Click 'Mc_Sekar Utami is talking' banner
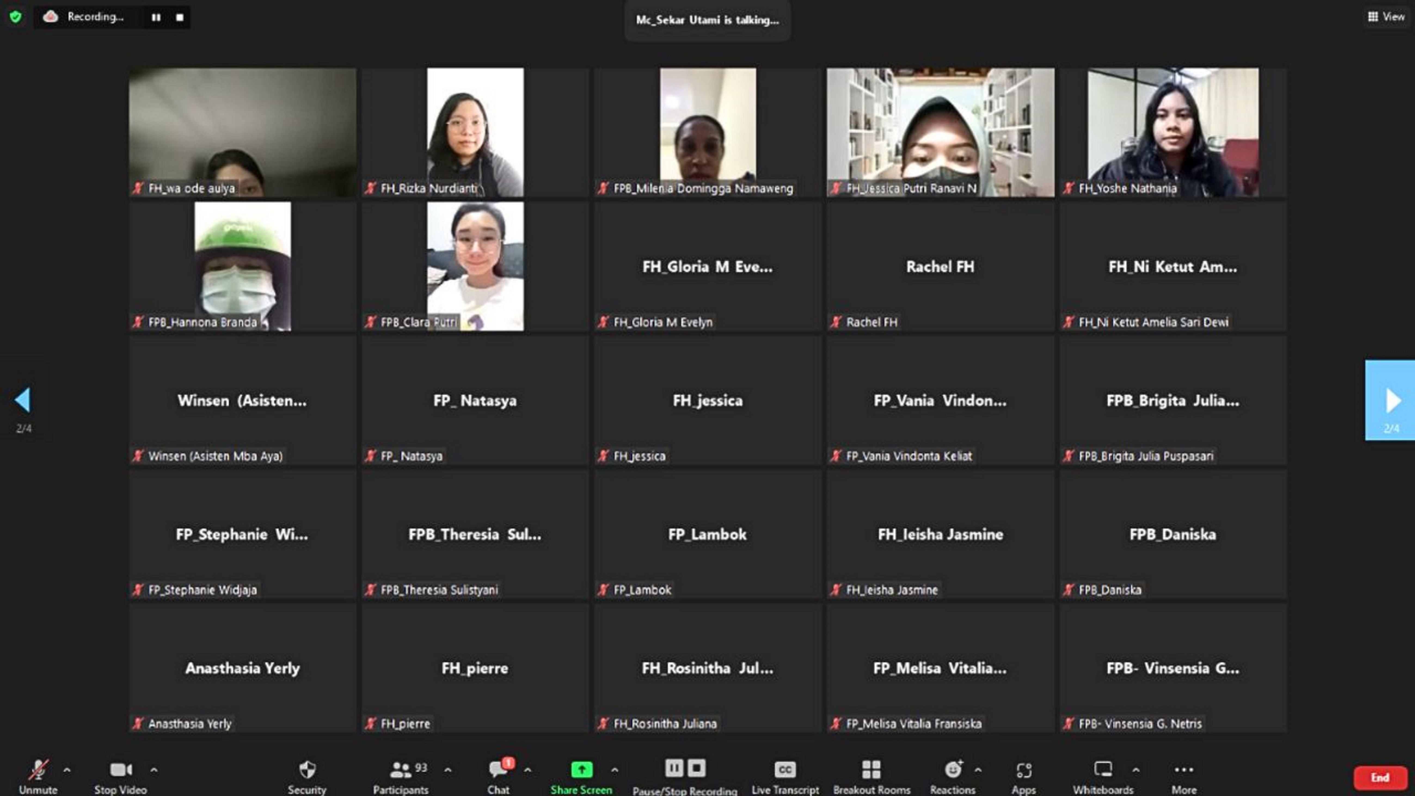The image size is (1415, 796). pos(708,20)
